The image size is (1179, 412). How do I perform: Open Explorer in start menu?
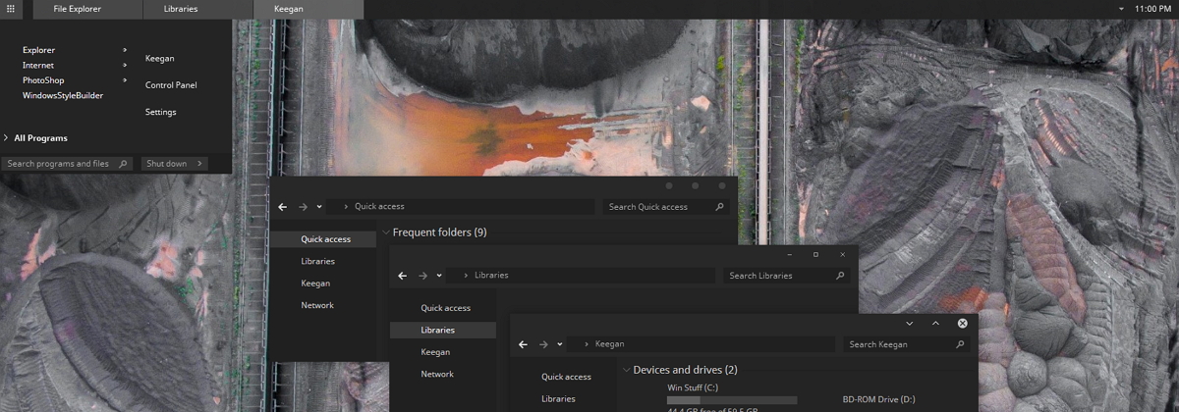pyautogui.click(x=39, y=50)
